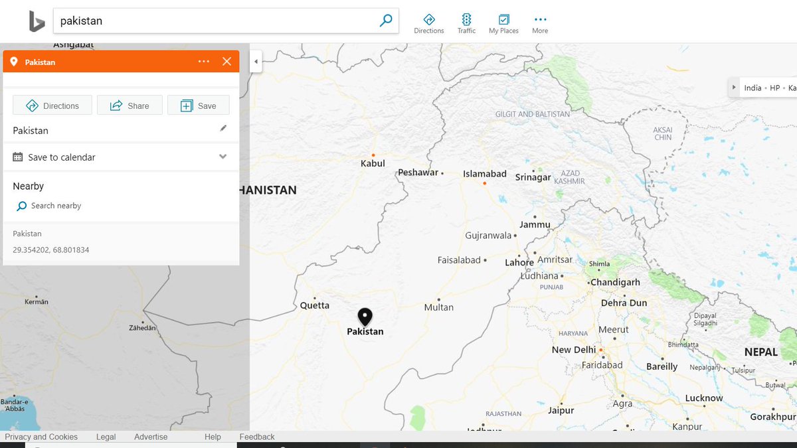Image resolution: width=797 pixels, height=448 pixels.
Task: Close the Pakistan info card
Action: click(x=226, y=62)
